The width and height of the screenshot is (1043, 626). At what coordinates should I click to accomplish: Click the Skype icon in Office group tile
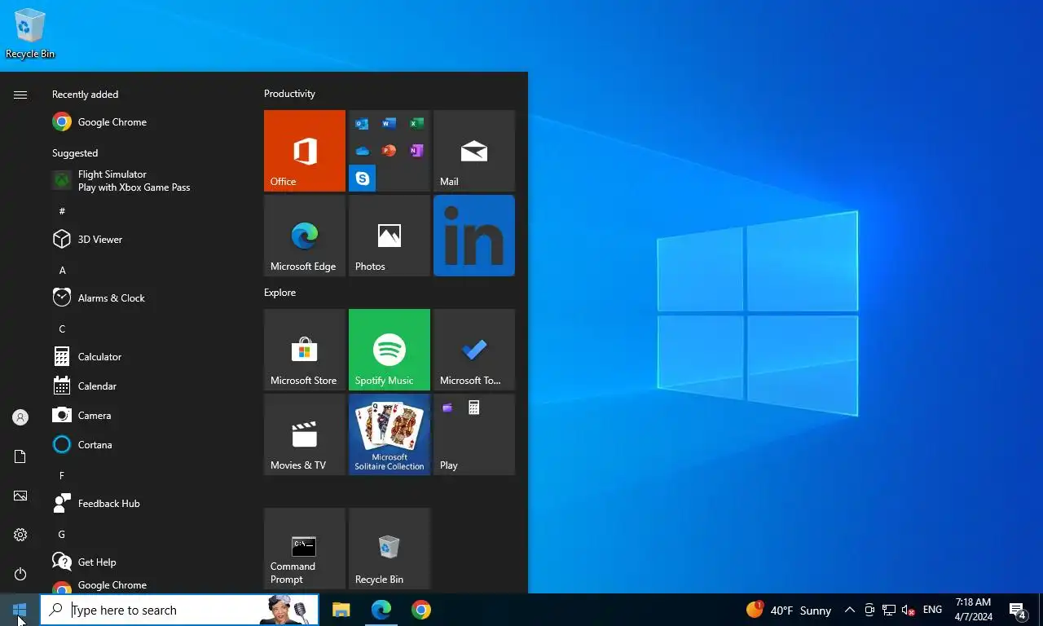[363, 178]
